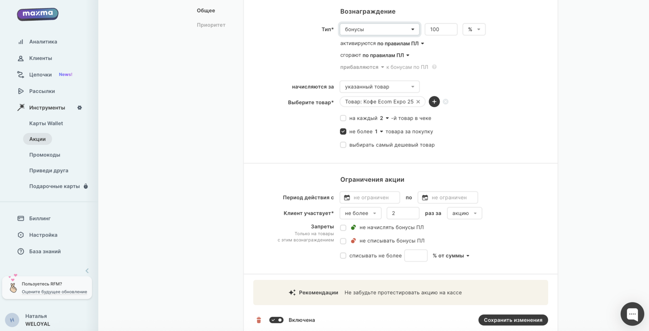Open the support chat widget
Image resolution: width=649 pixels, height=331 pixels.
click(632, 314)
